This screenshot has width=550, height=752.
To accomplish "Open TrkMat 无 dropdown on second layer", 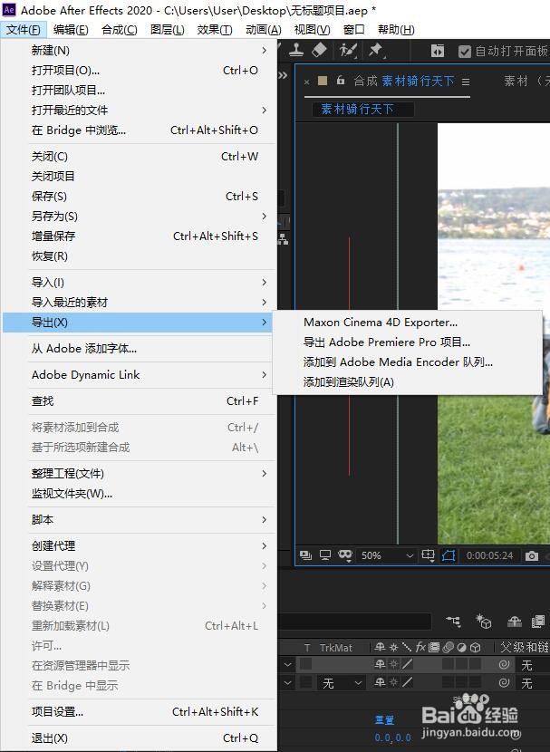I will 342,682.
